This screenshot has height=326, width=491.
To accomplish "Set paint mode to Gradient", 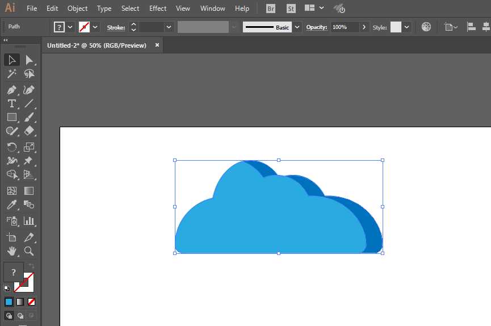I will coord(20,302).
